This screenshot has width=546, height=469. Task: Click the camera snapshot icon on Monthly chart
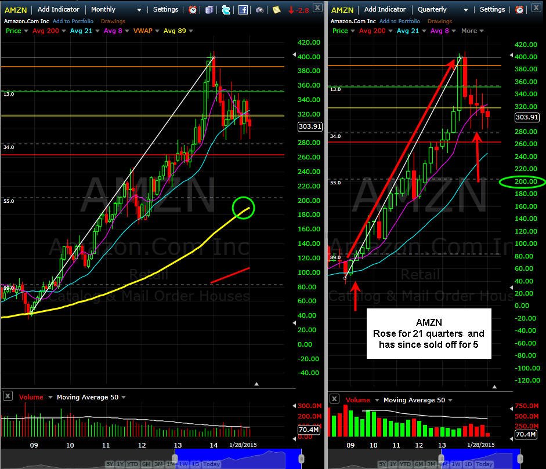point(260,10)
